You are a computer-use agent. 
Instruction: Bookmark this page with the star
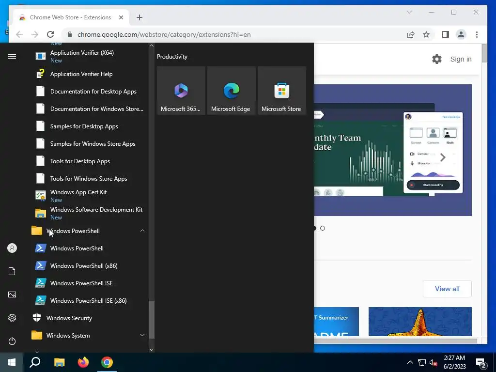click(x=426, y=34)
